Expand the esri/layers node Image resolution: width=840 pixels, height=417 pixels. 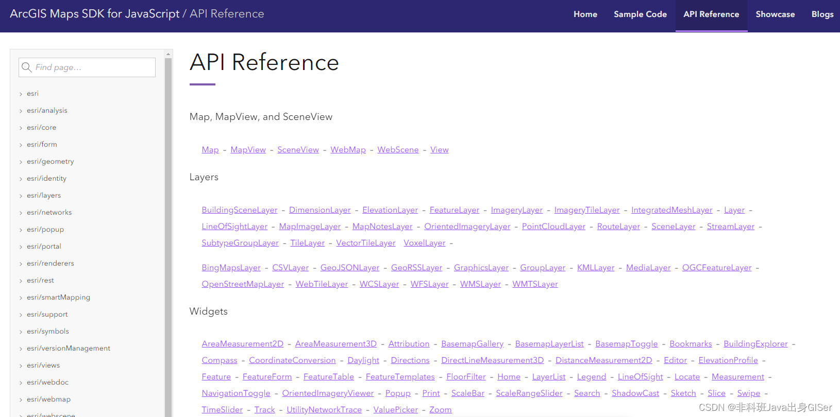tap(21, 196)
